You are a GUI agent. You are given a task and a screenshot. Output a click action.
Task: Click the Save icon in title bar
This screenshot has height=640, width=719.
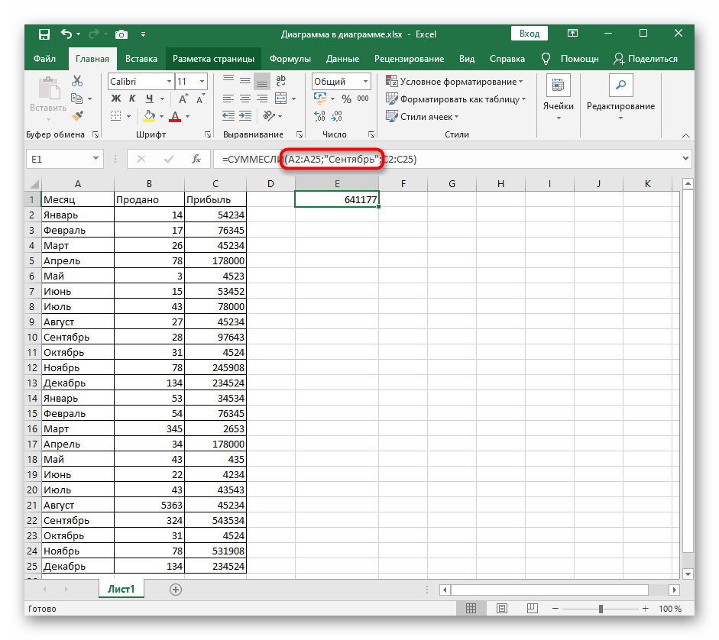coord(44,34)
